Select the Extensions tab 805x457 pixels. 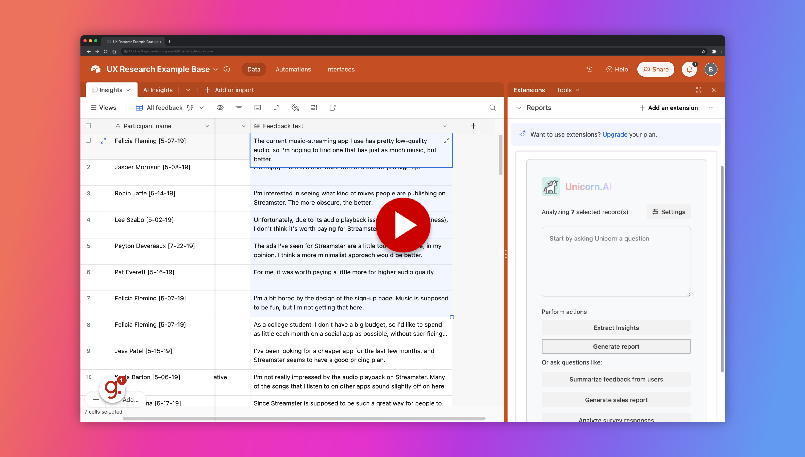coord(529,90)
